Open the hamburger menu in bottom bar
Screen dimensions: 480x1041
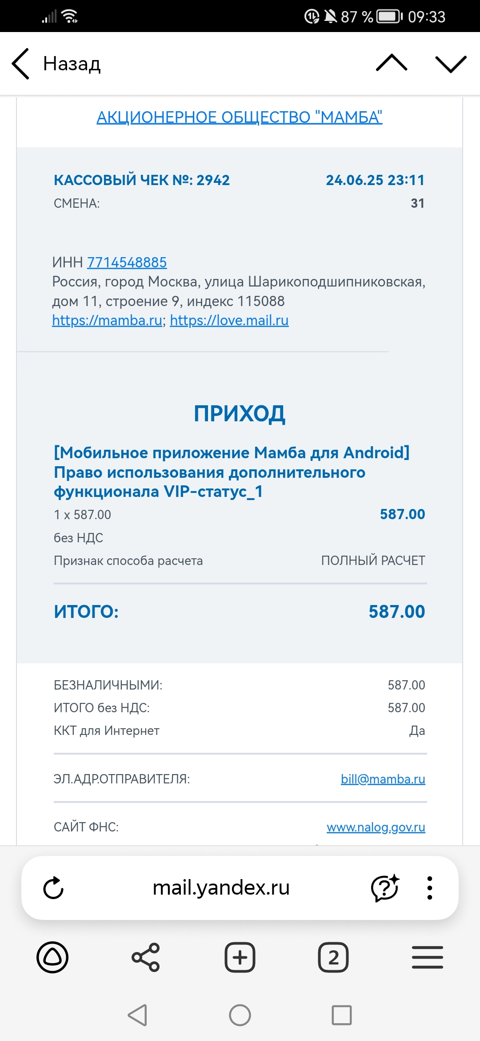coord(427,957)
